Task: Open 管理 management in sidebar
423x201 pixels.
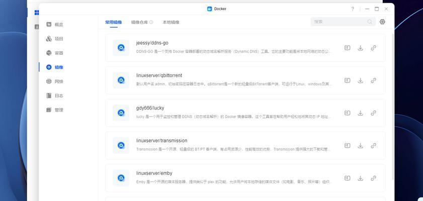Action: 55,110
